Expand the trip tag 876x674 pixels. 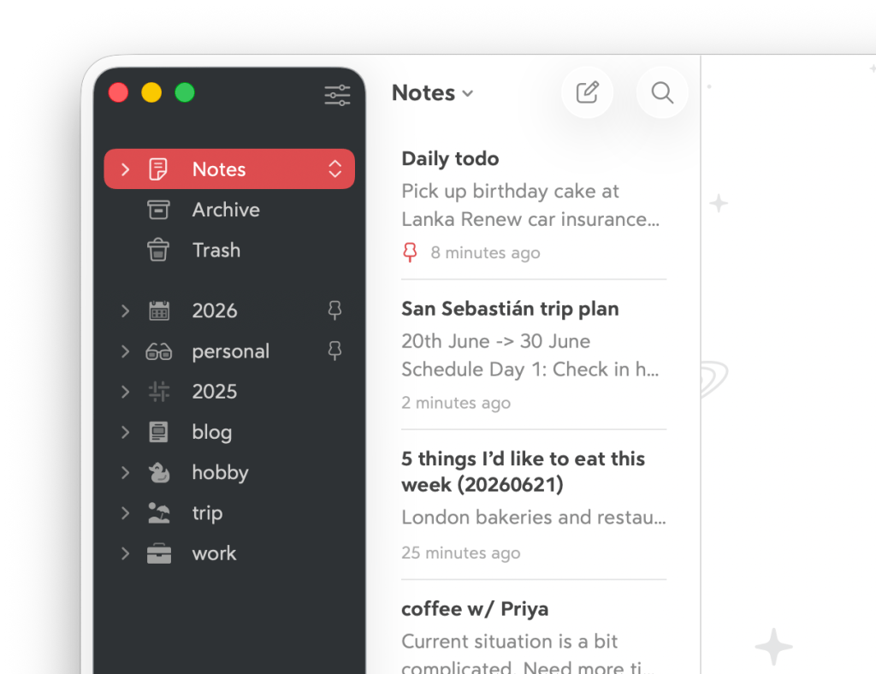[126, 512]
